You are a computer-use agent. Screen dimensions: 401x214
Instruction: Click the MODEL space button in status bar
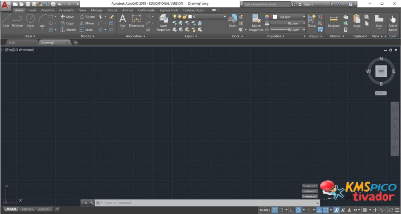click(265, 210)
